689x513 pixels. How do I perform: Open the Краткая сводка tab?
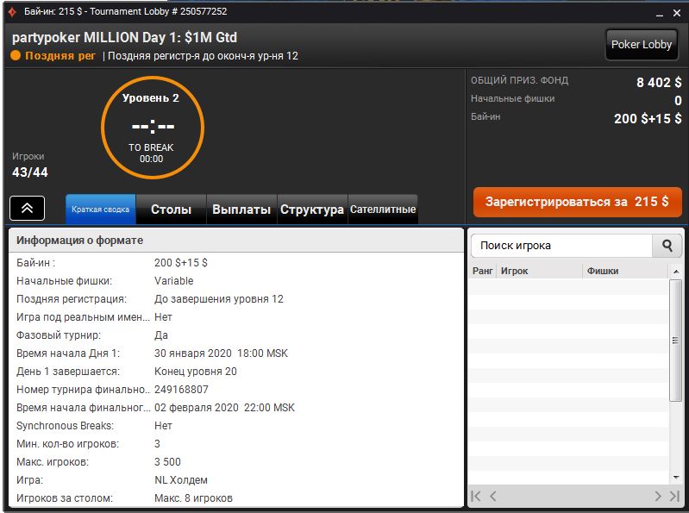[101, 209]
